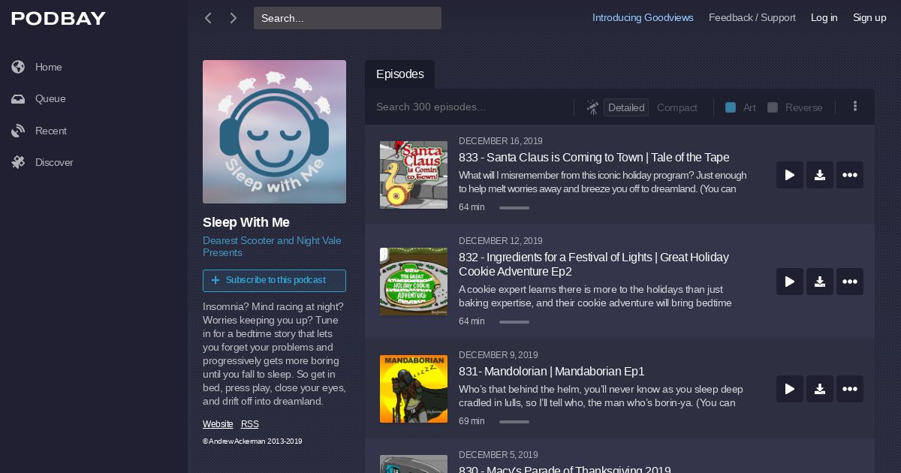Click episode 833 progress bar

click(x=514, y=208)
